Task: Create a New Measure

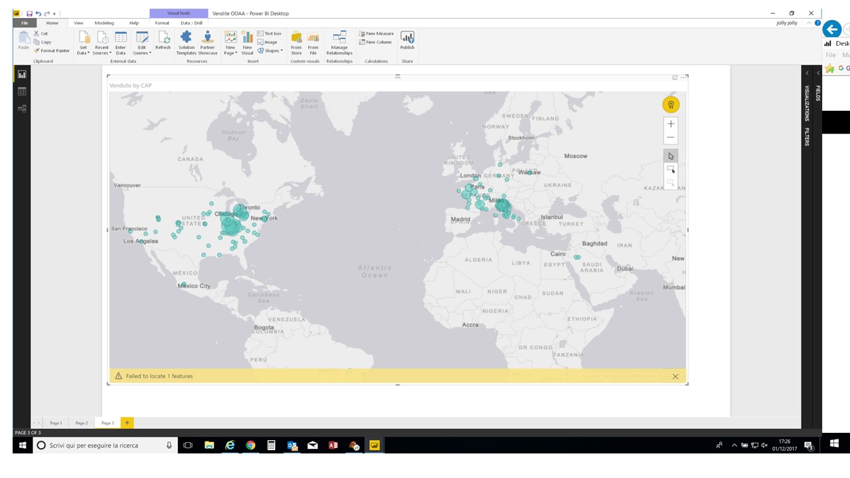Action: (377, 33)
